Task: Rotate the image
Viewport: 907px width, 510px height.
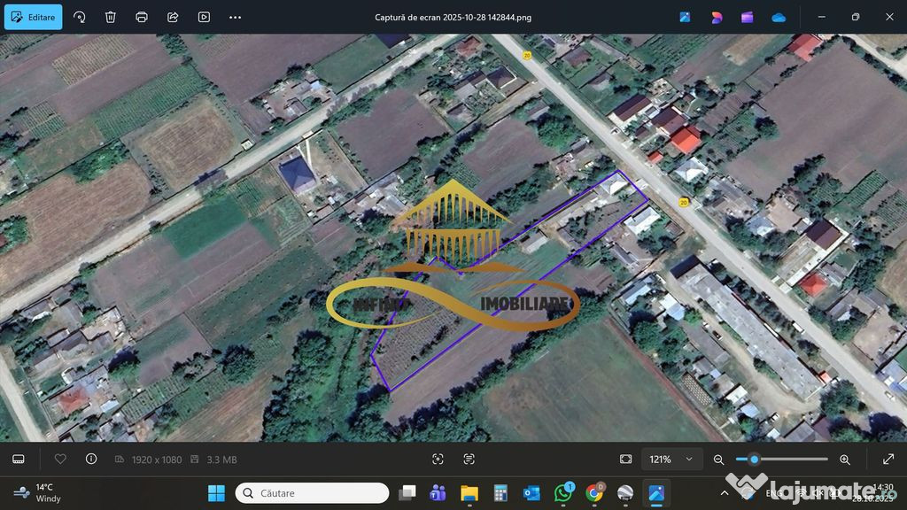Action: (80, 17)
